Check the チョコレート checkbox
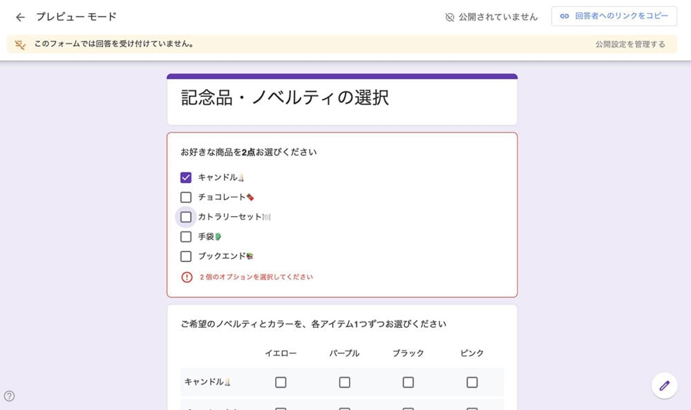Screen dimensions: 691x410 (185, 197)
